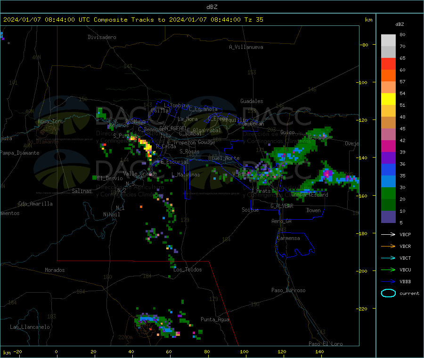Screen dimensions: 424x358
Task: Click the L_Malvinas map label
Action: coord(186,175)
